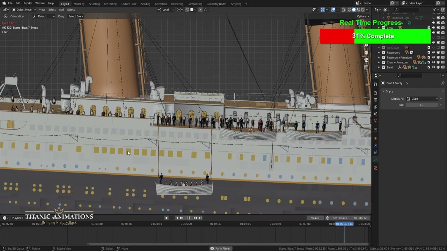Switch to the Sculpting workspace tab
This screenshot has width=447, height=251.
[x=94, y=4]
